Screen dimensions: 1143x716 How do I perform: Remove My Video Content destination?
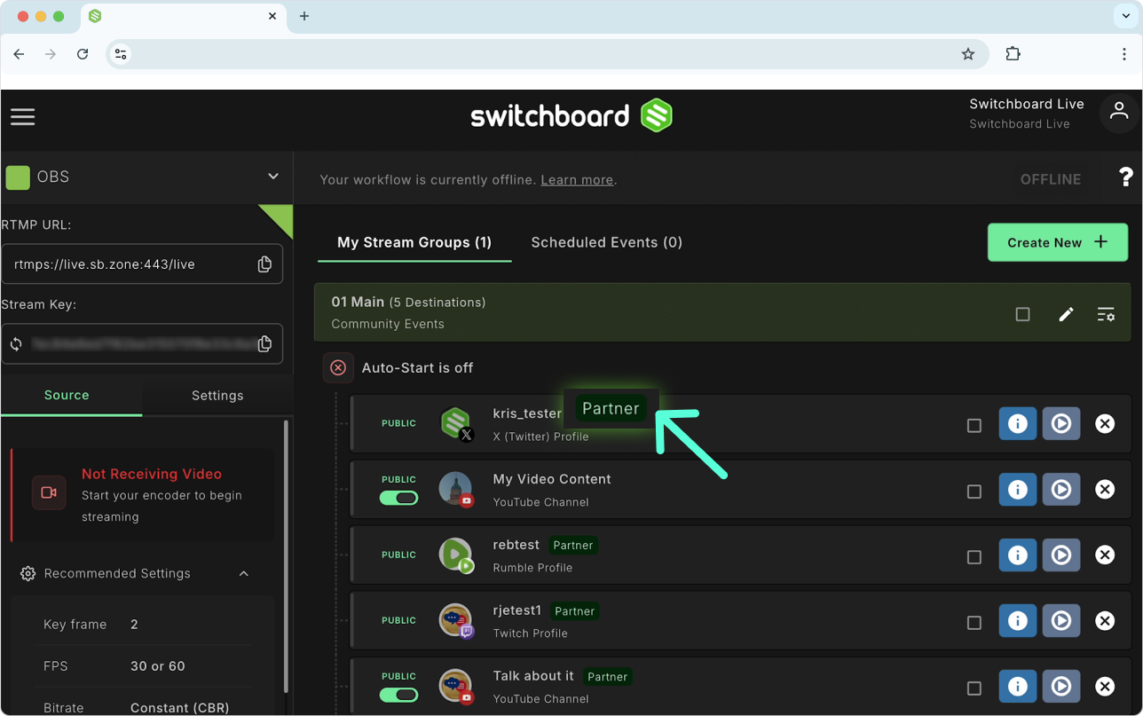click(1105, 490)
